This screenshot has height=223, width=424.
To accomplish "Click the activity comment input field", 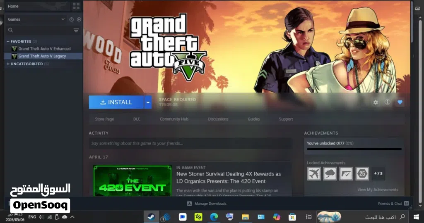I will [190, 143].
